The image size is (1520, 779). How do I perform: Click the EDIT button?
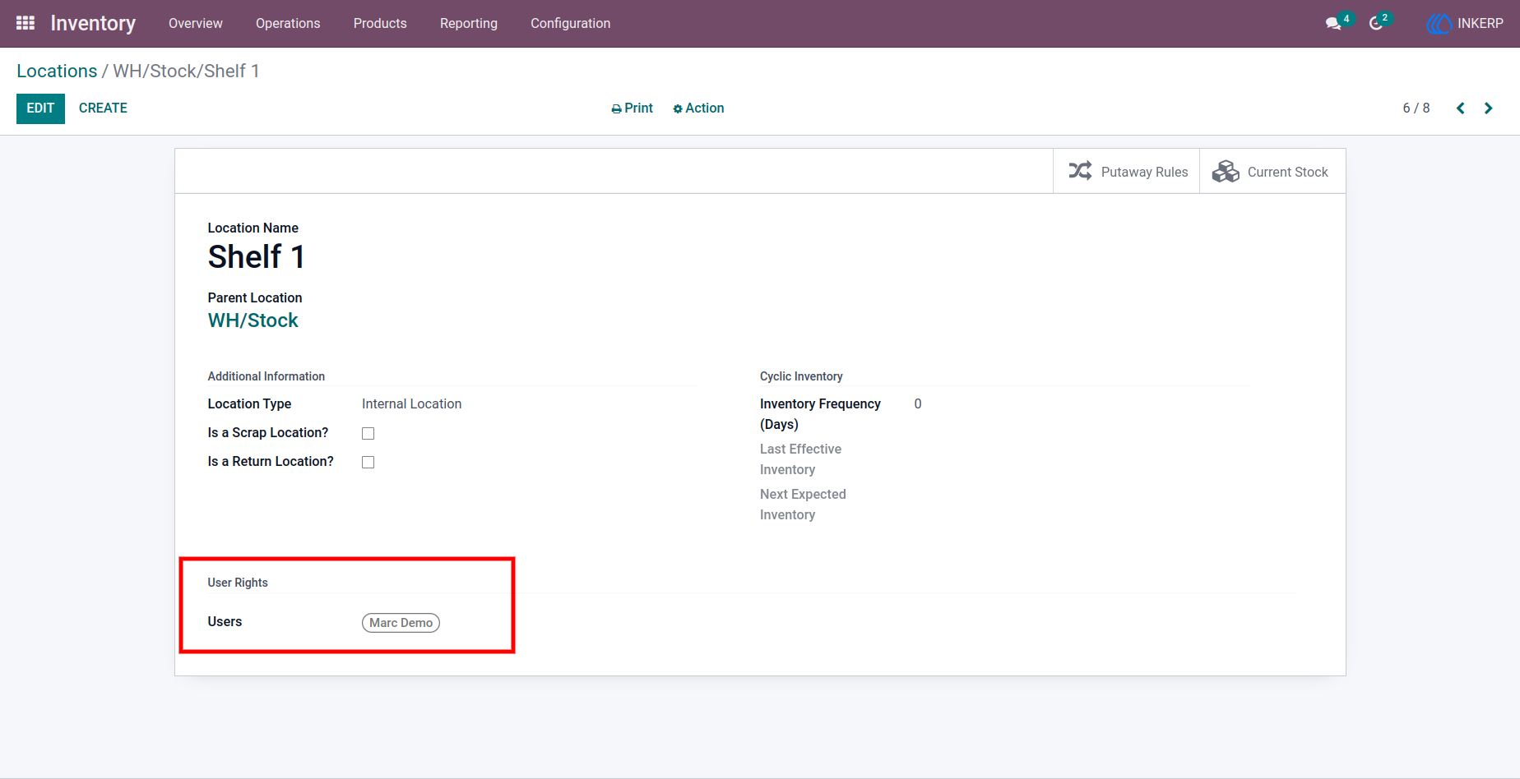(40, 108)
